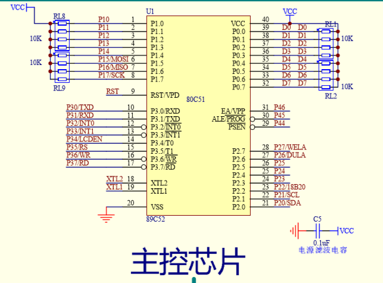The width and height of the screenshot is (383, 283).
Task: Select the P10 net label
Action: 104,19
